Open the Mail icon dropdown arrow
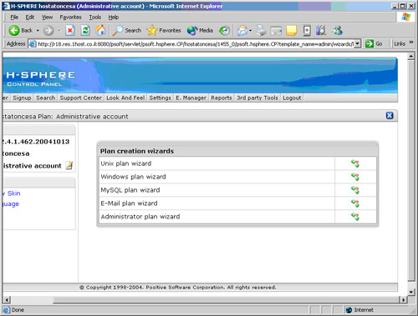Viewport: 418px width, 316px height. pos(250,31)
